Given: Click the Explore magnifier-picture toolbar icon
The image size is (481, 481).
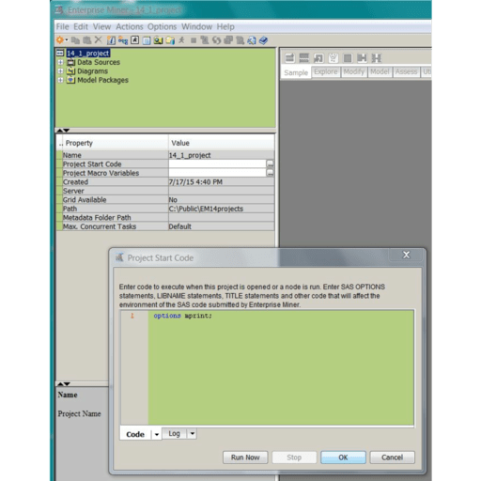Looking at the screenshot, I should coord(158,40).
